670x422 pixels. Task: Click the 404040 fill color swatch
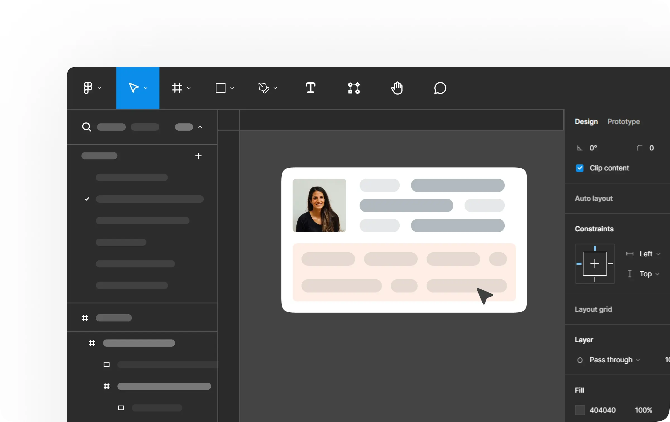[x=580, y=410]
